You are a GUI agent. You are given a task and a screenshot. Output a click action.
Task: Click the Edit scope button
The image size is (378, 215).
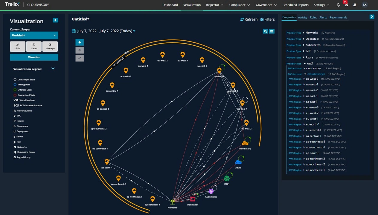click(18, 47)
